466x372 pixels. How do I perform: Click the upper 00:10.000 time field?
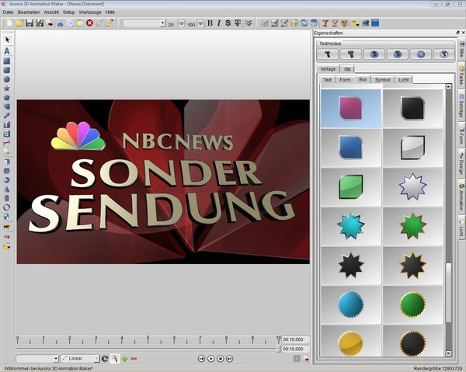295,339
